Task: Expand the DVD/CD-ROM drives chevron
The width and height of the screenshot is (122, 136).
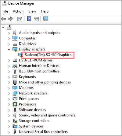Action: pos(9,61)
